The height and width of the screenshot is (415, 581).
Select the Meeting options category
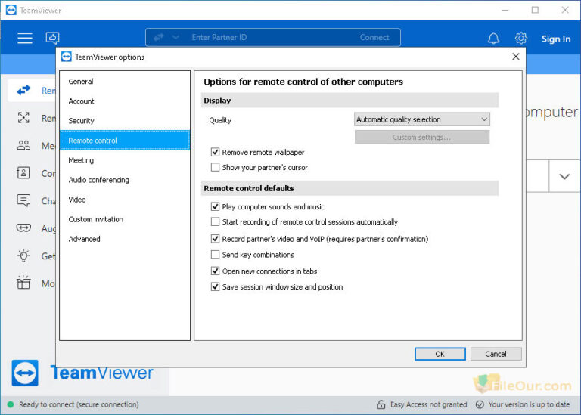[125, 160]
